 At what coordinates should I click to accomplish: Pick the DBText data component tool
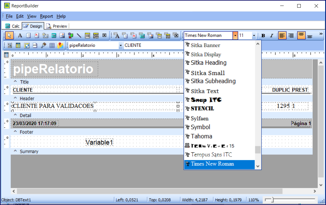pos(117,35)
